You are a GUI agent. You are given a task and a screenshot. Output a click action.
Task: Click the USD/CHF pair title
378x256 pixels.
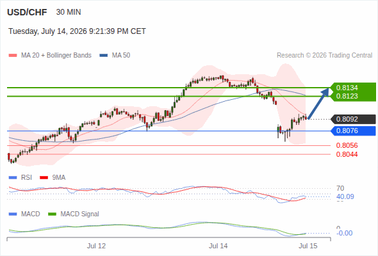pyautogui.click(x=27, y=12)
